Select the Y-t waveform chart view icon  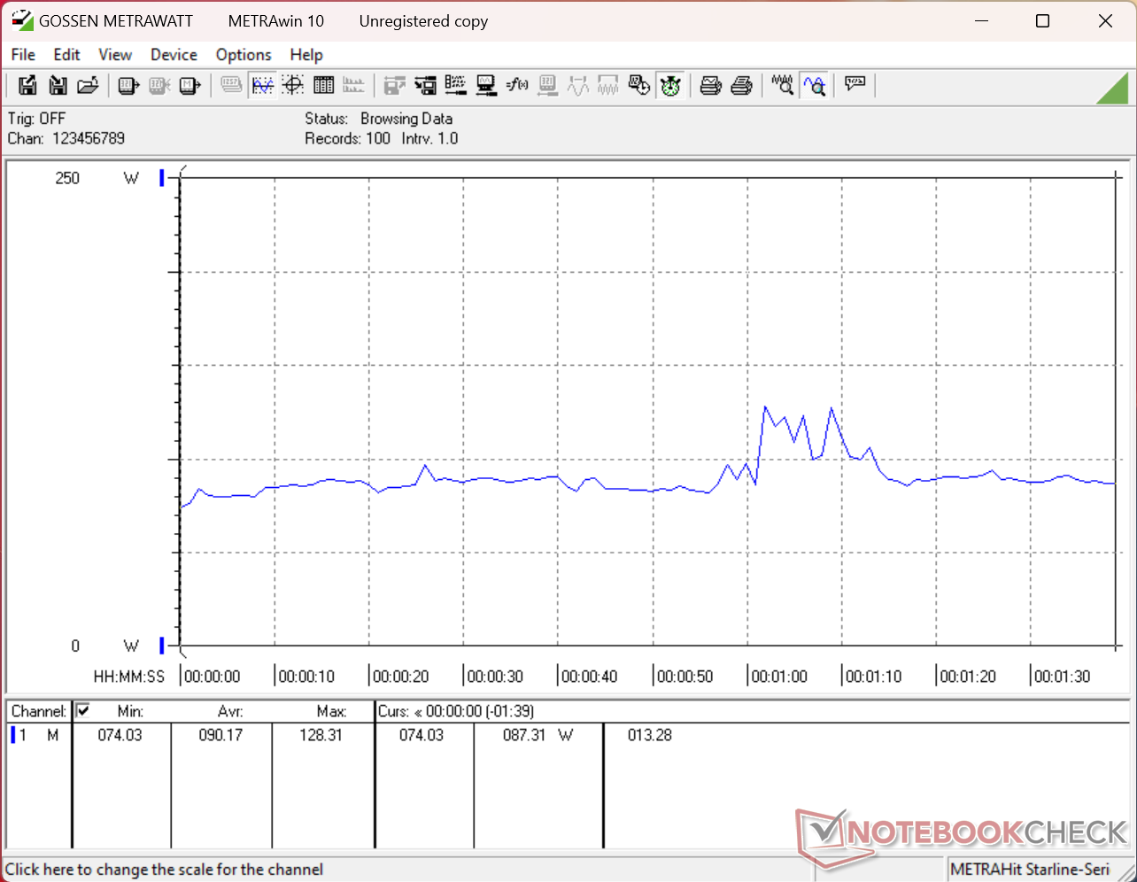[263, 86]
